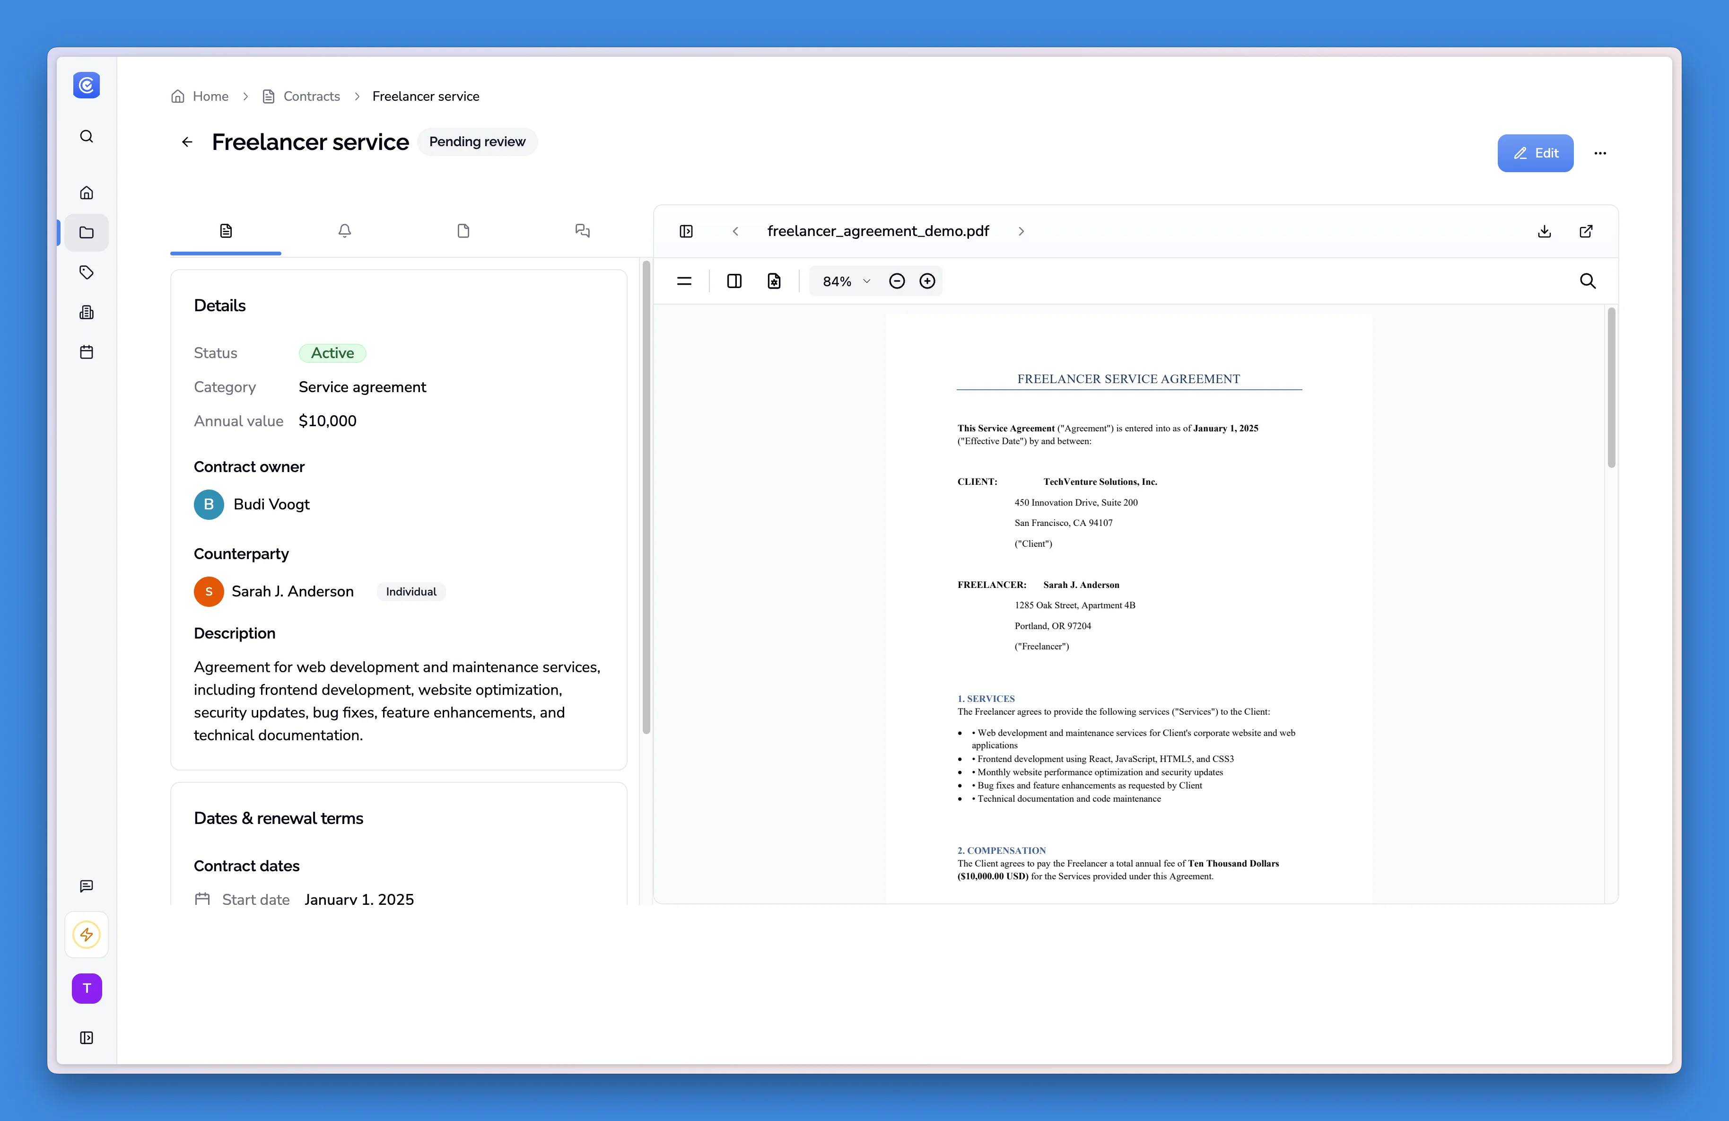Select the Home icon in the sidebar

(87, 192)
